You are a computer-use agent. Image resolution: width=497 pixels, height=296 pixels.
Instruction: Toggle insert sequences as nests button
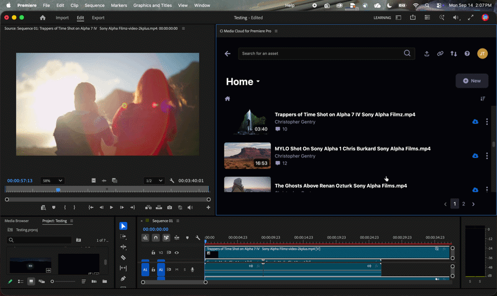[x=145, y=238]
